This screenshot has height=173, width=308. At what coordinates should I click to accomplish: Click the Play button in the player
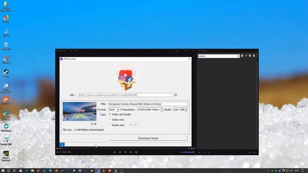[125, 152]
